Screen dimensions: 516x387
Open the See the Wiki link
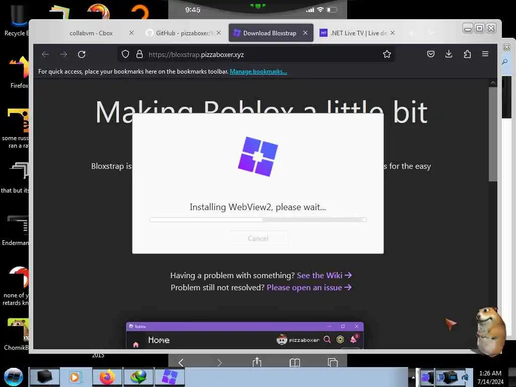pyautogui.click(x=324, y=275)
